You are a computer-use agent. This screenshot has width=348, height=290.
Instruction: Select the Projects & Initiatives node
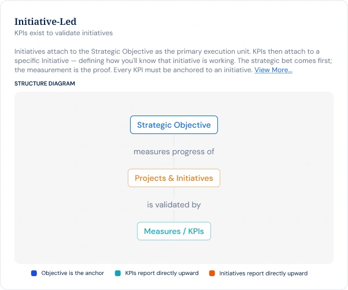pos(174,178)
